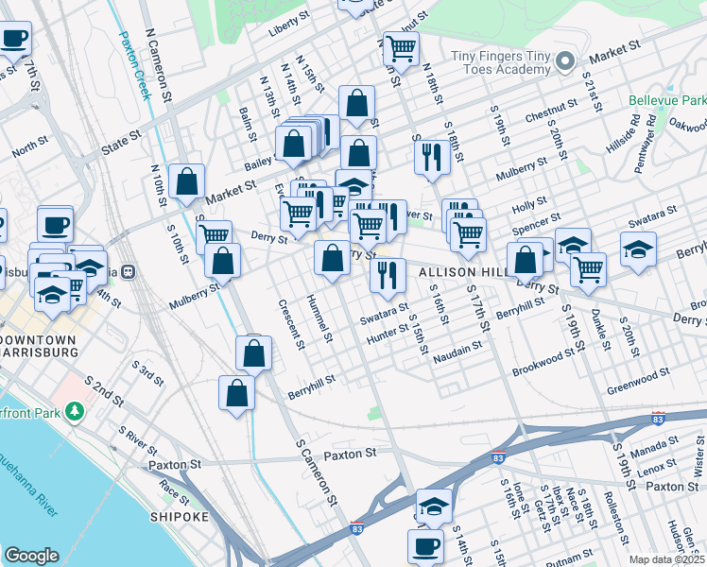
Task: Open the shopping cart marker near S 17th St
Action: point(469,236)
